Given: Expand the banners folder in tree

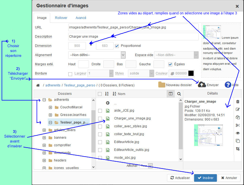Looking at the screenshot, I should [x=44, y=138].
